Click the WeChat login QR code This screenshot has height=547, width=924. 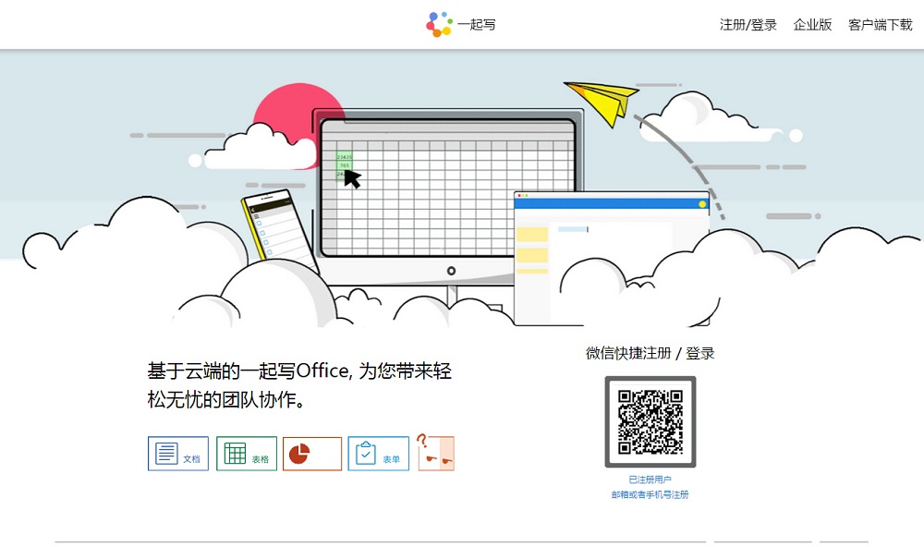coord(650,421)
